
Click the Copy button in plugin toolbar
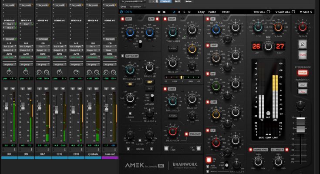point(201,12)
